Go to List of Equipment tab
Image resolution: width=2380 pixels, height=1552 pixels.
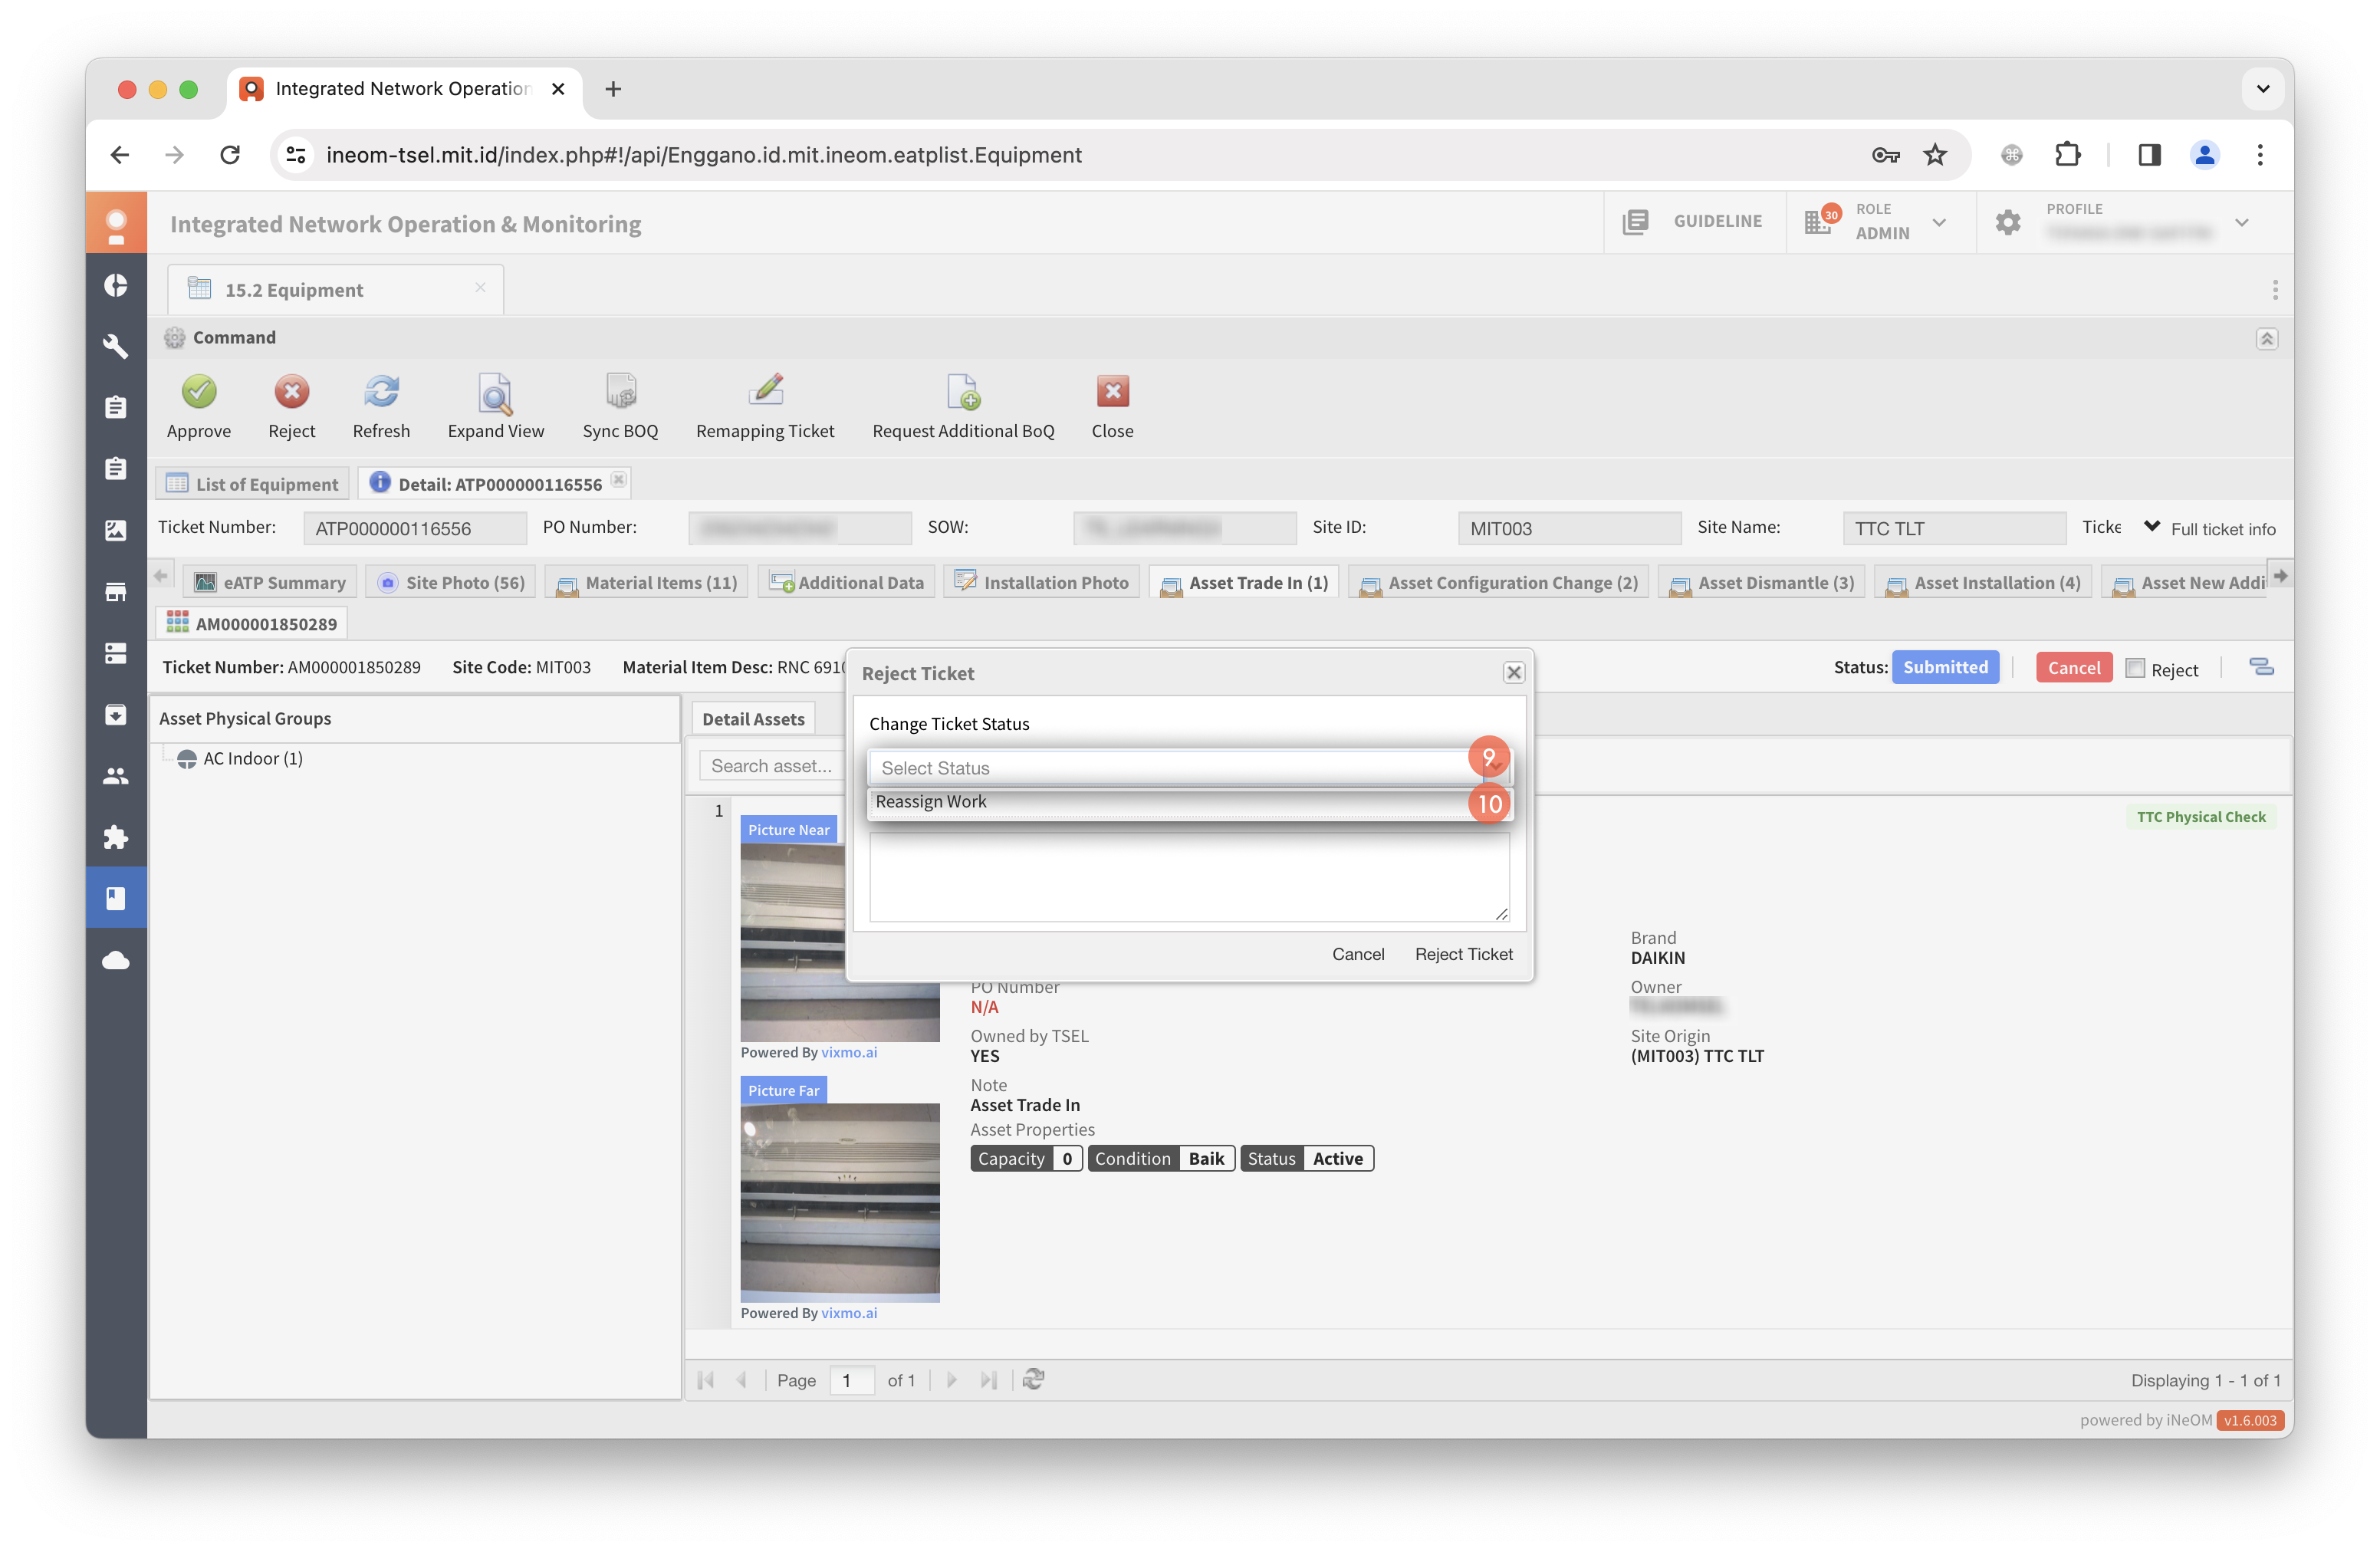click(252, 484)
